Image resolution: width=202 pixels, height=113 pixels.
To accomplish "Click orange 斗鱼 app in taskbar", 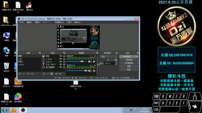I will [14, 110].
